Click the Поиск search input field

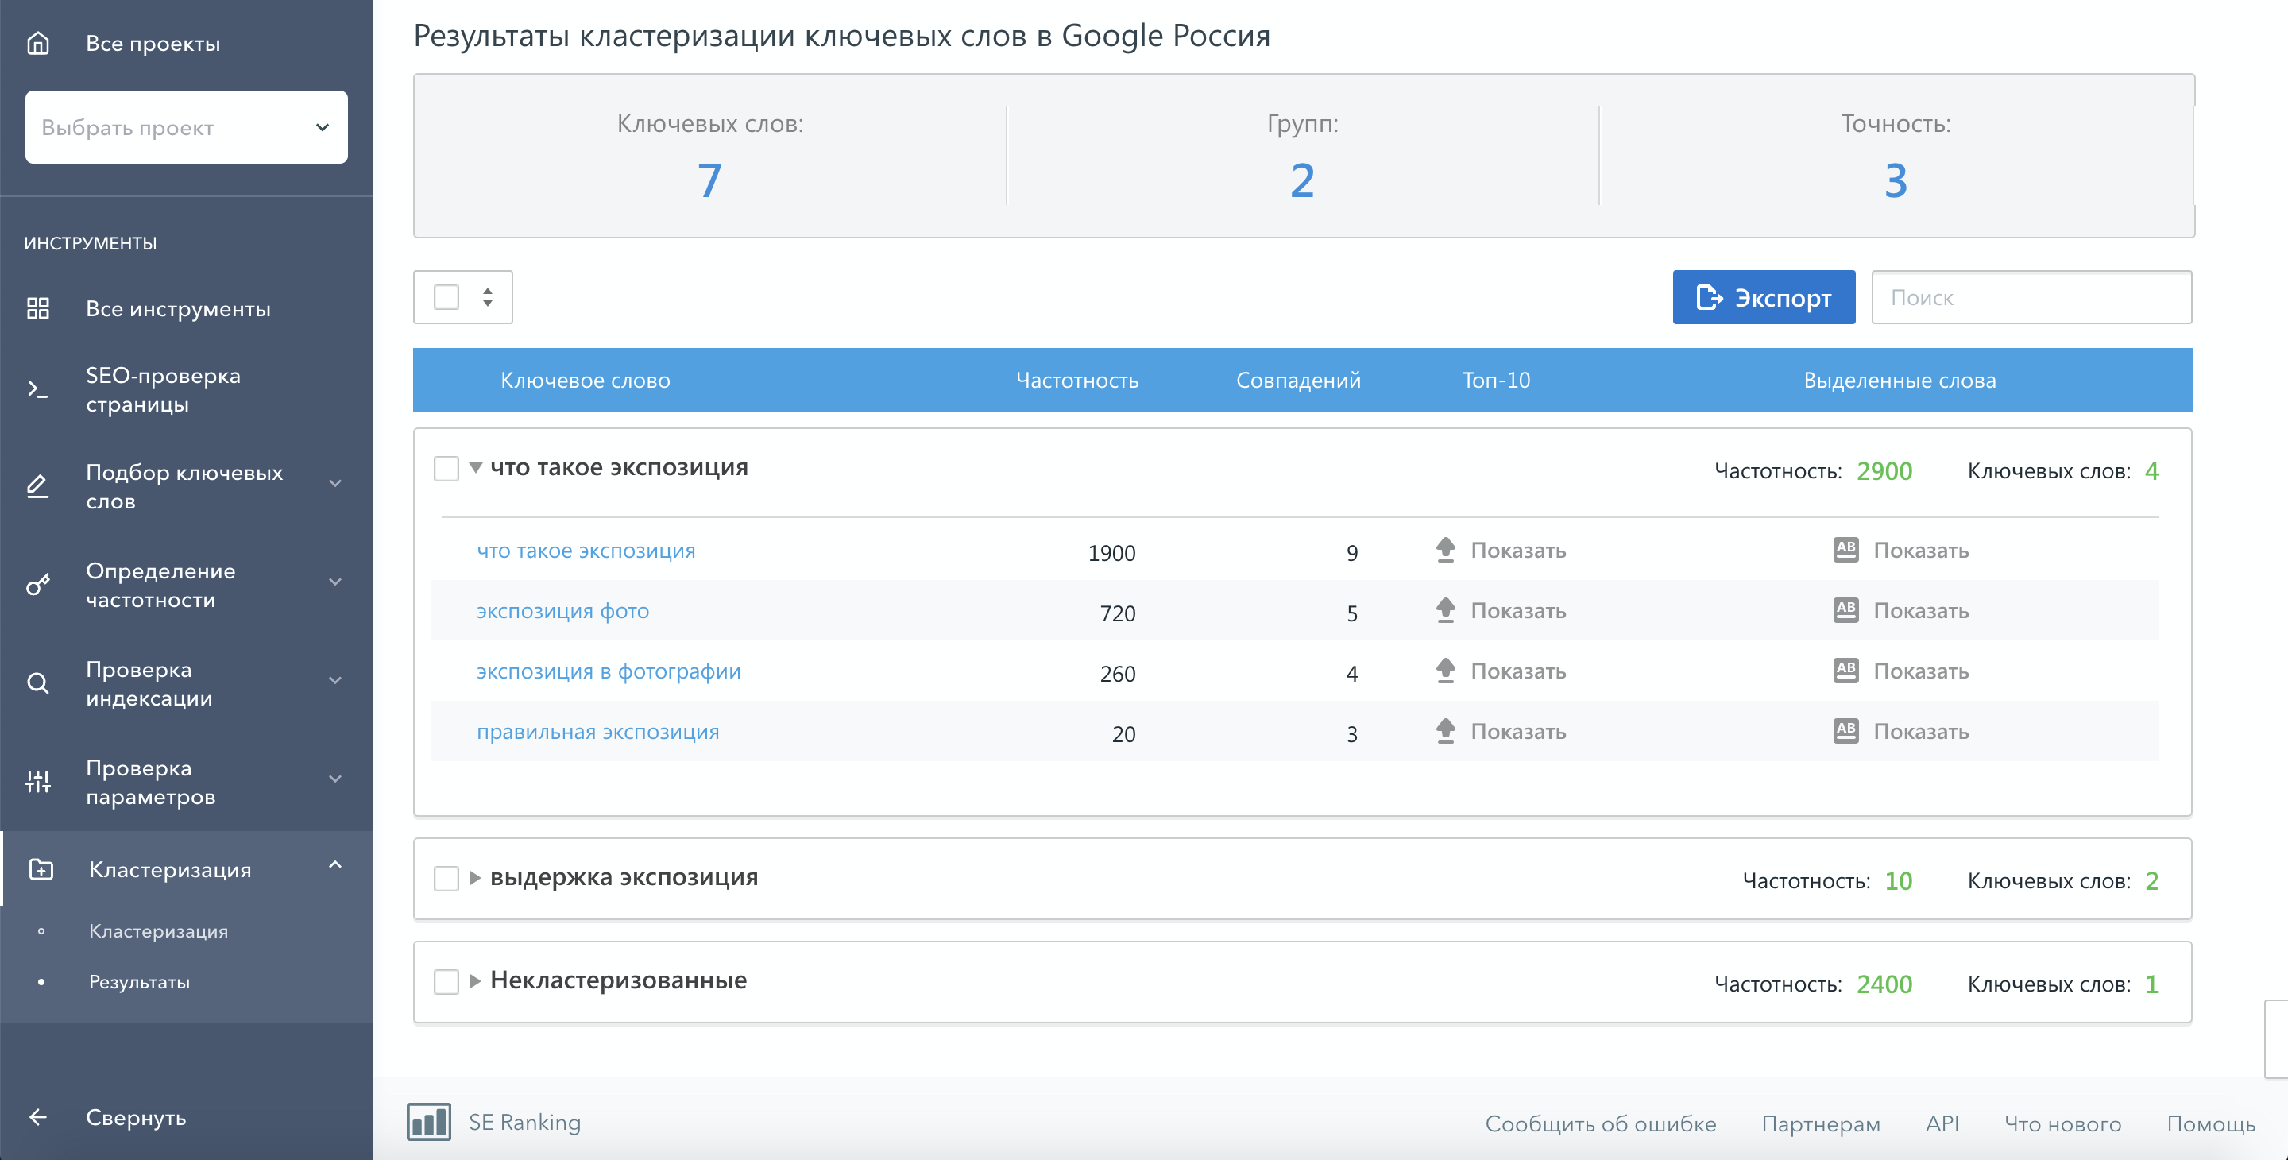pyautogui.click(x=2031, y=296)
